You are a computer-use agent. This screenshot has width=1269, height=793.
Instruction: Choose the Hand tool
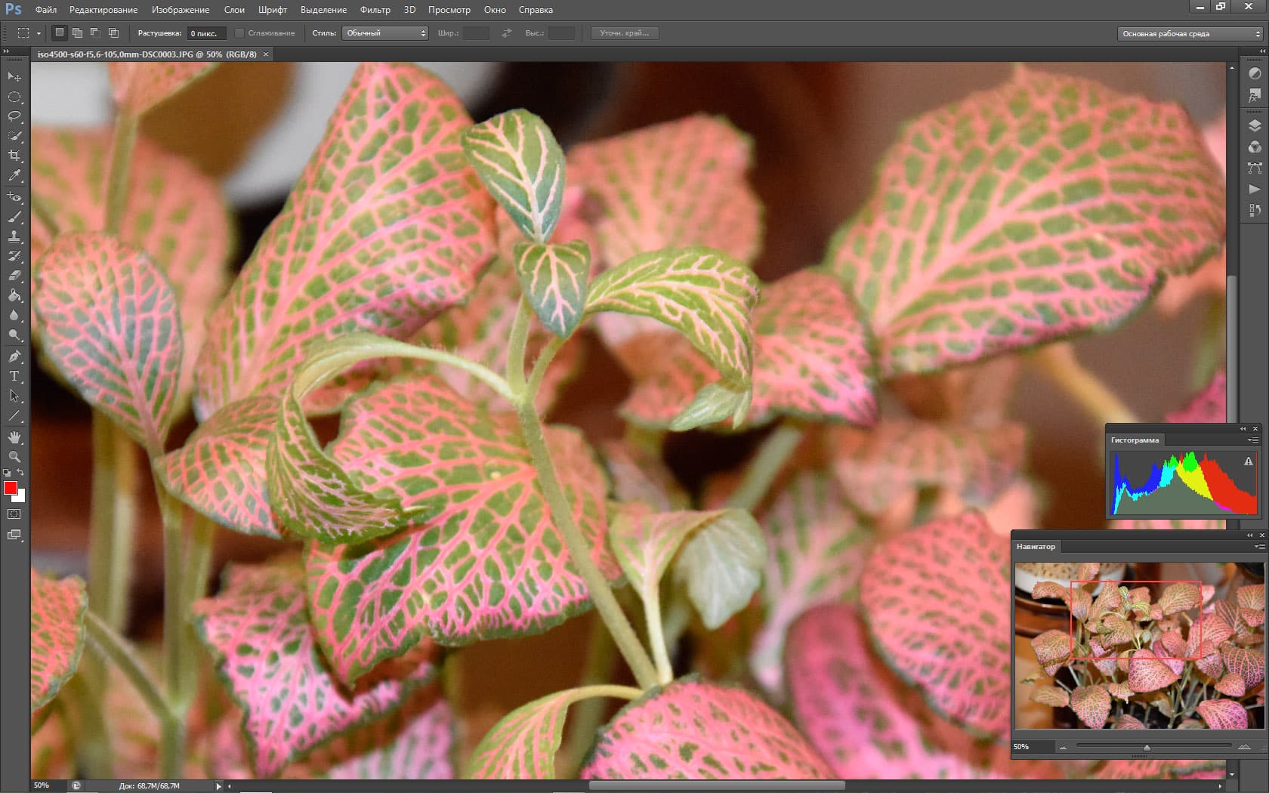14,437
